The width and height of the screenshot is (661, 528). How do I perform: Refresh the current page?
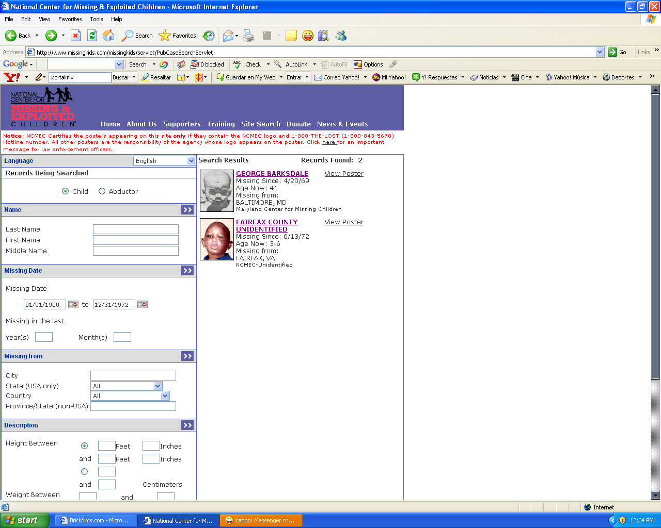[92, 36]
